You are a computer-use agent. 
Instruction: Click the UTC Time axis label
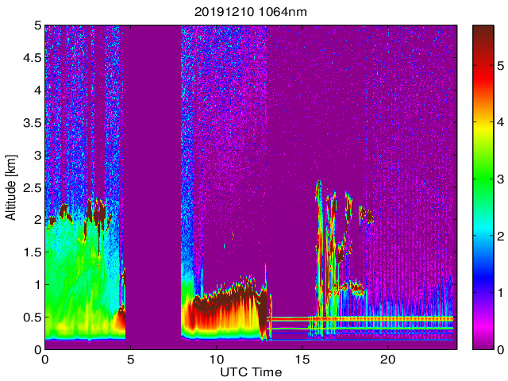click(251, 372)
